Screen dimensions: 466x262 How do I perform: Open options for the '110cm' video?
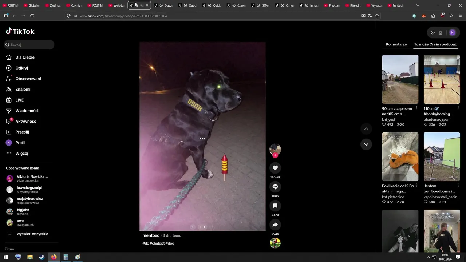tap(458, 108)
